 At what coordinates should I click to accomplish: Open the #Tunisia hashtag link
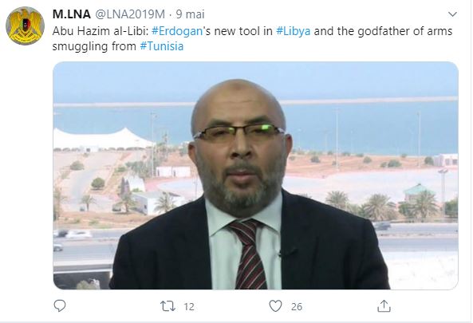click(x=162, y=46)
